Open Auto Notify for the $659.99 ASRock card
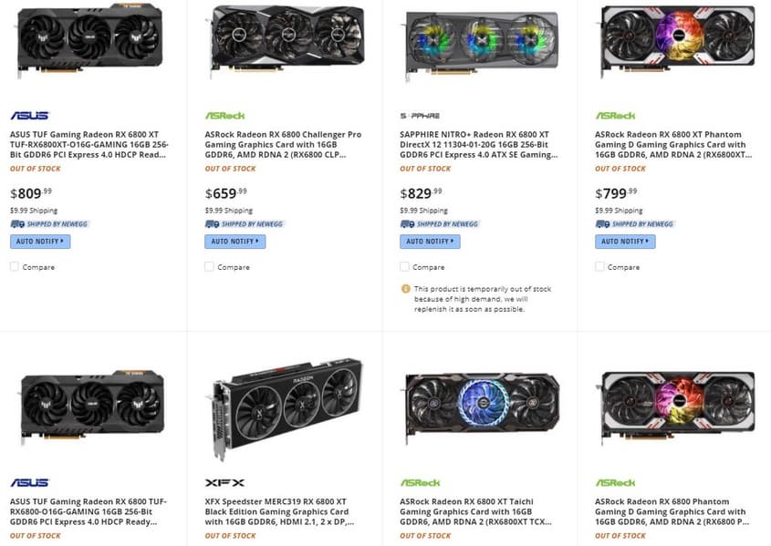 click(x=234, y=242)
